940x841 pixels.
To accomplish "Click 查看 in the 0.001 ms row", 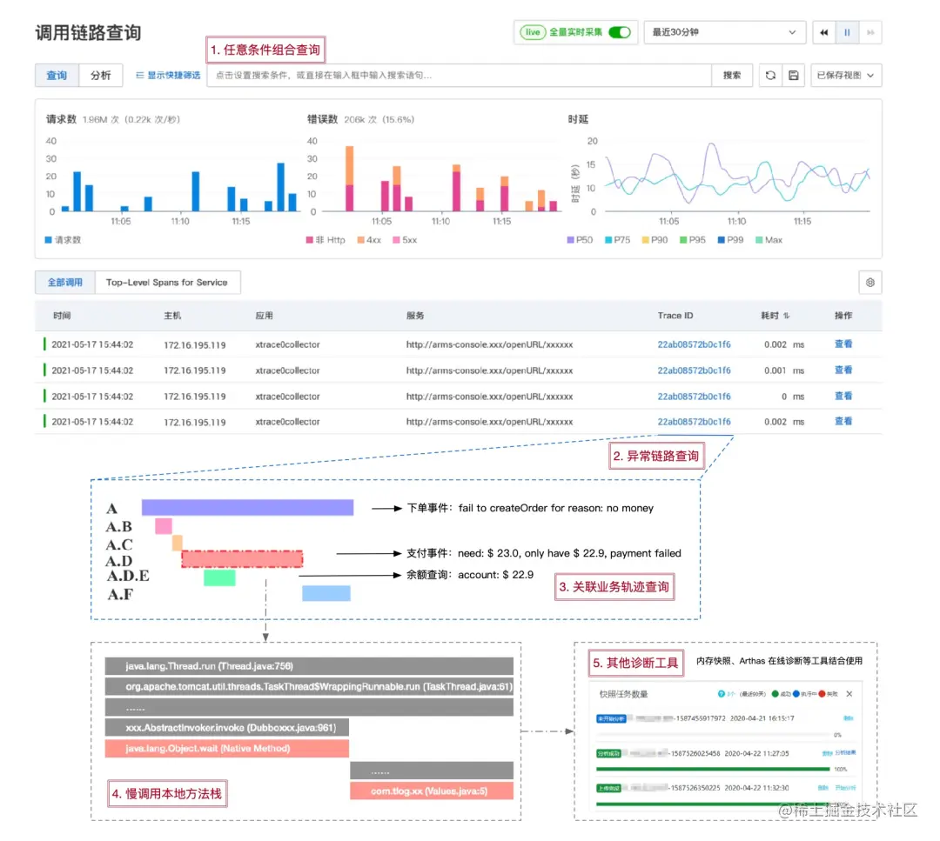I will coord(843,370).
